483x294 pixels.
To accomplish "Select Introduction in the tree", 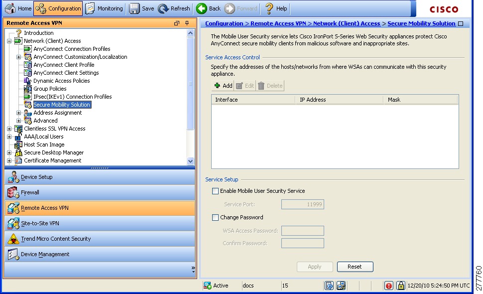I will pyautogui.click(x=38, y=33).
